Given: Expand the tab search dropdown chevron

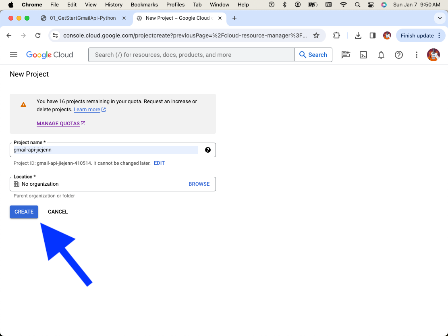Looking at the screenshot, I should [440, 18].
